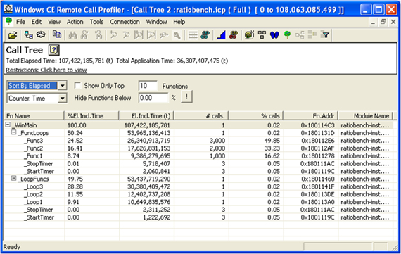Click the green tree toolbar icon
The height and width of the screenshot is (254, 401).
(x=287, y=34)
